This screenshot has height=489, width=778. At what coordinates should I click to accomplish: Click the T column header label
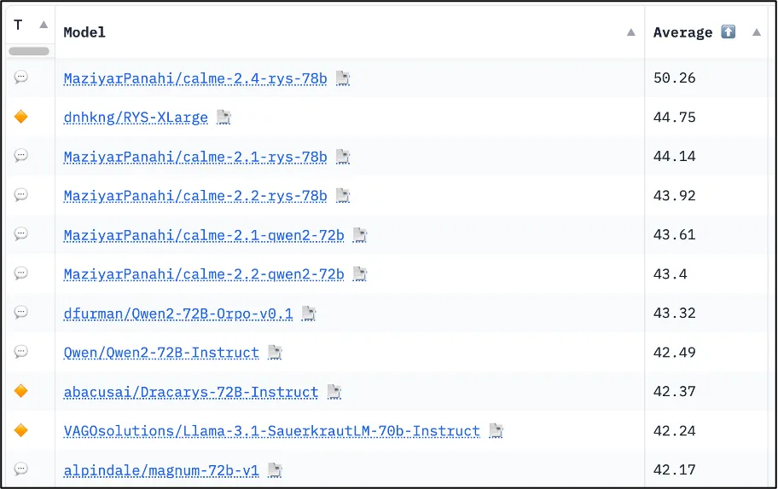coord(19,25)
